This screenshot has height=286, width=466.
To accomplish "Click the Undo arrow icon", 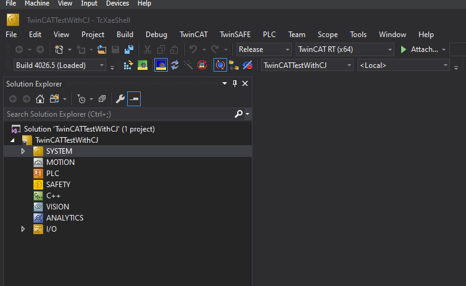I will tap(193, 49).
